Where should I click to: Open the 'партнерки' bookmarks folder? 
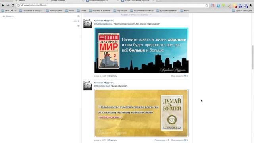120,10
